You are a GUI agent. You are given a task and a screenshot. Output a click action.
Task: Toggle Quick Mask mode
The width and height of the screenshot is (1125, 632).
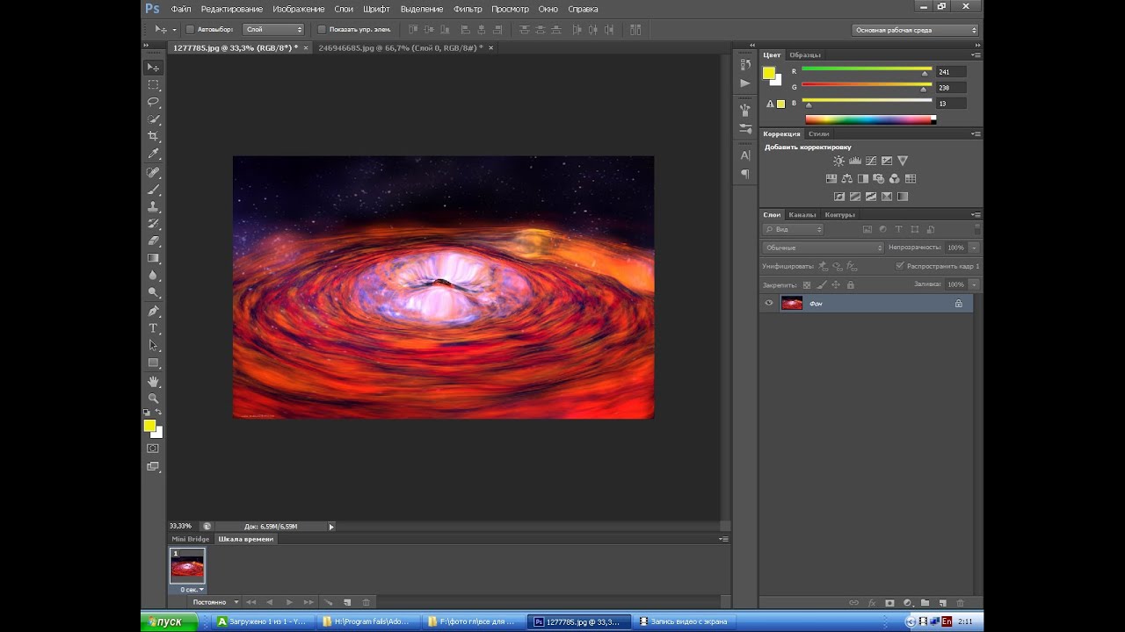(154, 449)
